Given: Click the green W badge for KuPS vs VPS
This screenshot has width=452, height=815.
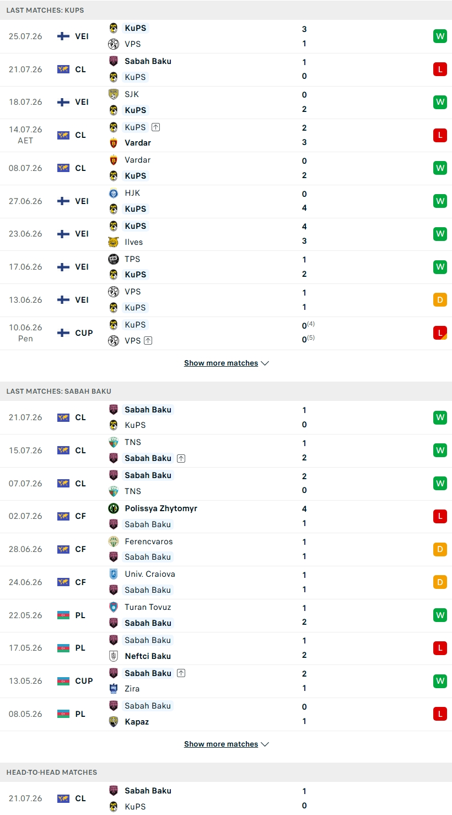Looking at the screenshot, I should pos(439,36).
